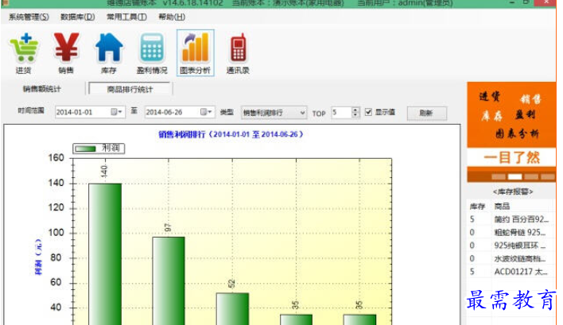The image size is (563, 325).
Task: Click the tallest bar labeled 140
Action: tap(104, 254)
